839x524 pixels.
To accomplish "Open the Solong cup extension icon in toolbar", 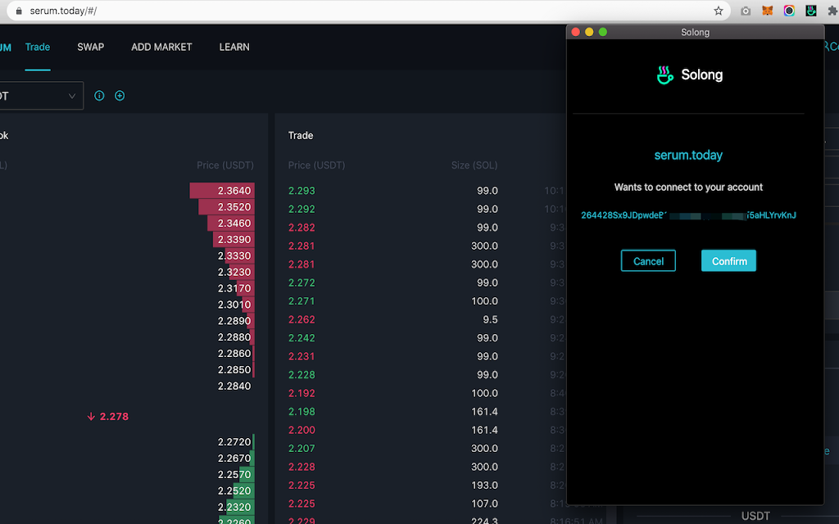I will [x=810, y=11].
